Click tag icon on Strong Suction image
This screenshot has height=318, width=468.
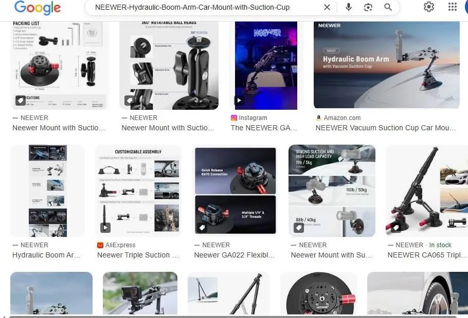point(299,228)
